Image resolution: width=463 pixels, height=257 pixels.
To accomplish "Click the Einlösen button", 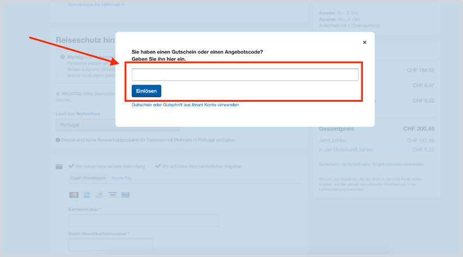I will (146, 91).
